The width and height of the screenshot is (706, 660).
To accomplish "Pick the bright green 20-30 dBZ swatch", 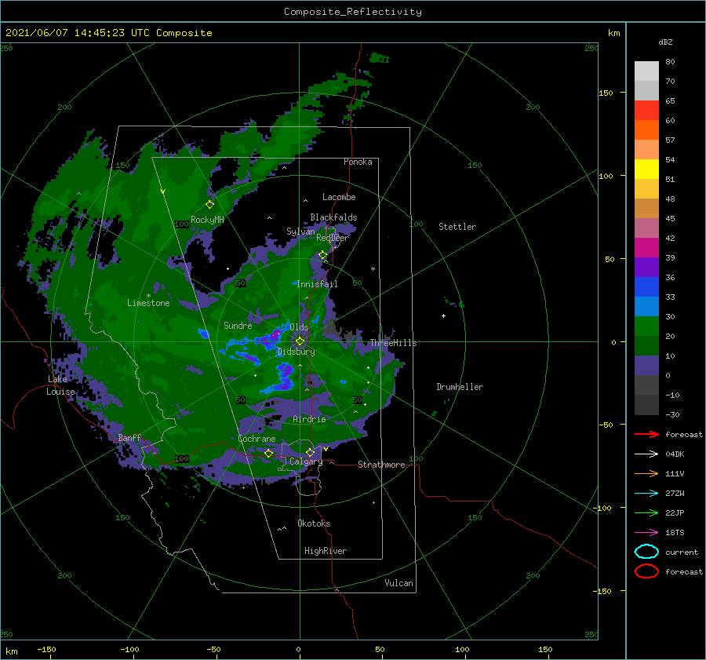I will pos(646,326).
